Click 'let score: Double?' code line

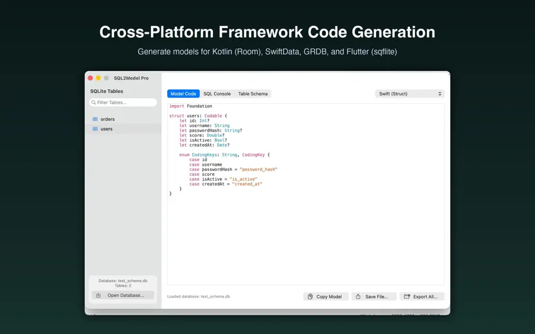tap(202, 135)
